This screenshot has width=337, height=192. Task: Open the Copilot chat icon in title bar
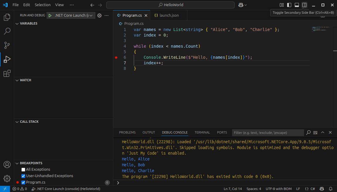(x=241, y=5)
